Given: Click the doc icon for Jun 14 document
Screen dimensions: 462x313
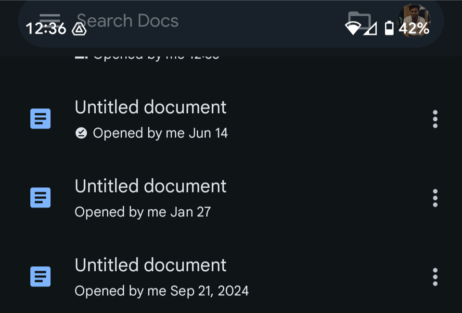Looking at the screenshot, I should pos(40,119).
